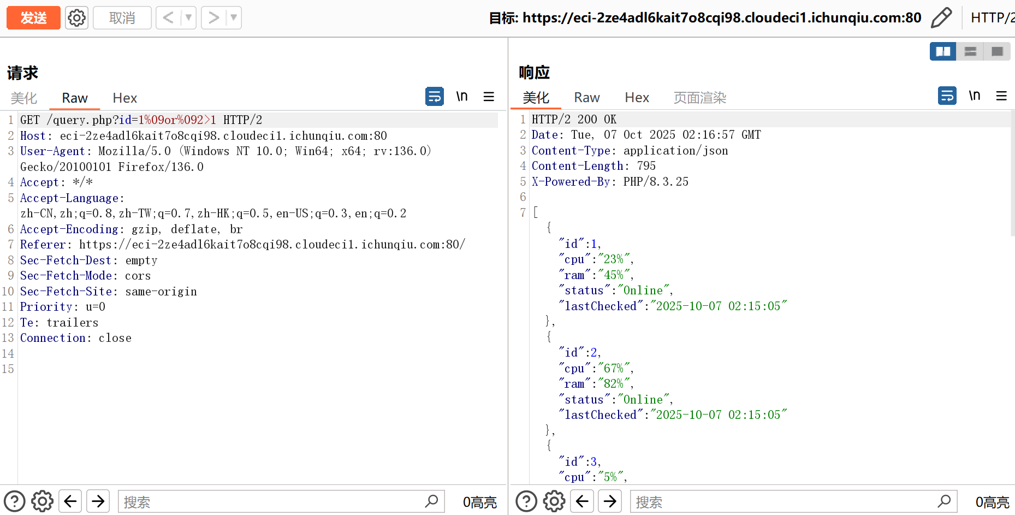The width and height of the screenshot is (1015, 515).
Task: Click the response search input field
Action: (783, 501)
